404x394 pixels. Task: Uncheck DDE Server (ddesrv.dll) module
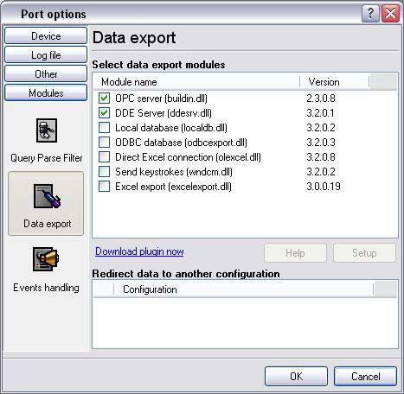coord(104,113)
